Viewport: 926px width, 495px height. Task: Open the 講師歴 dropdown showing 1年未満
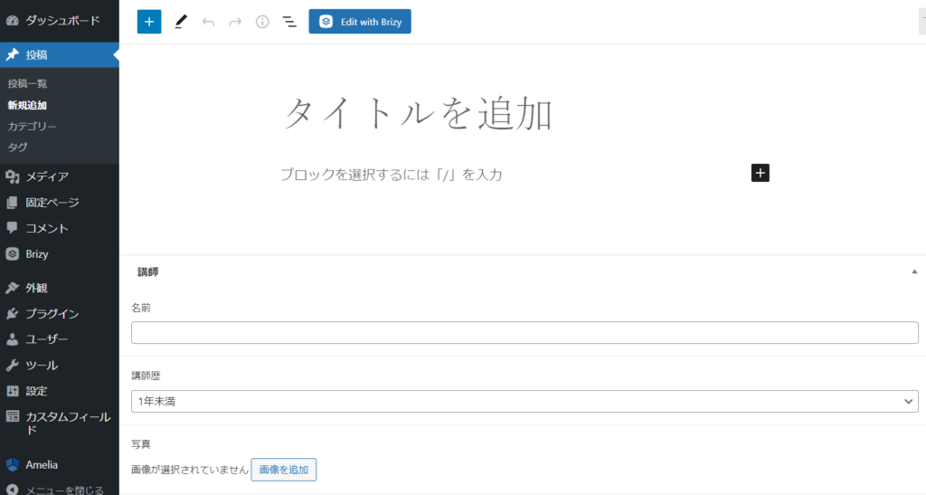tap(524, 401)
